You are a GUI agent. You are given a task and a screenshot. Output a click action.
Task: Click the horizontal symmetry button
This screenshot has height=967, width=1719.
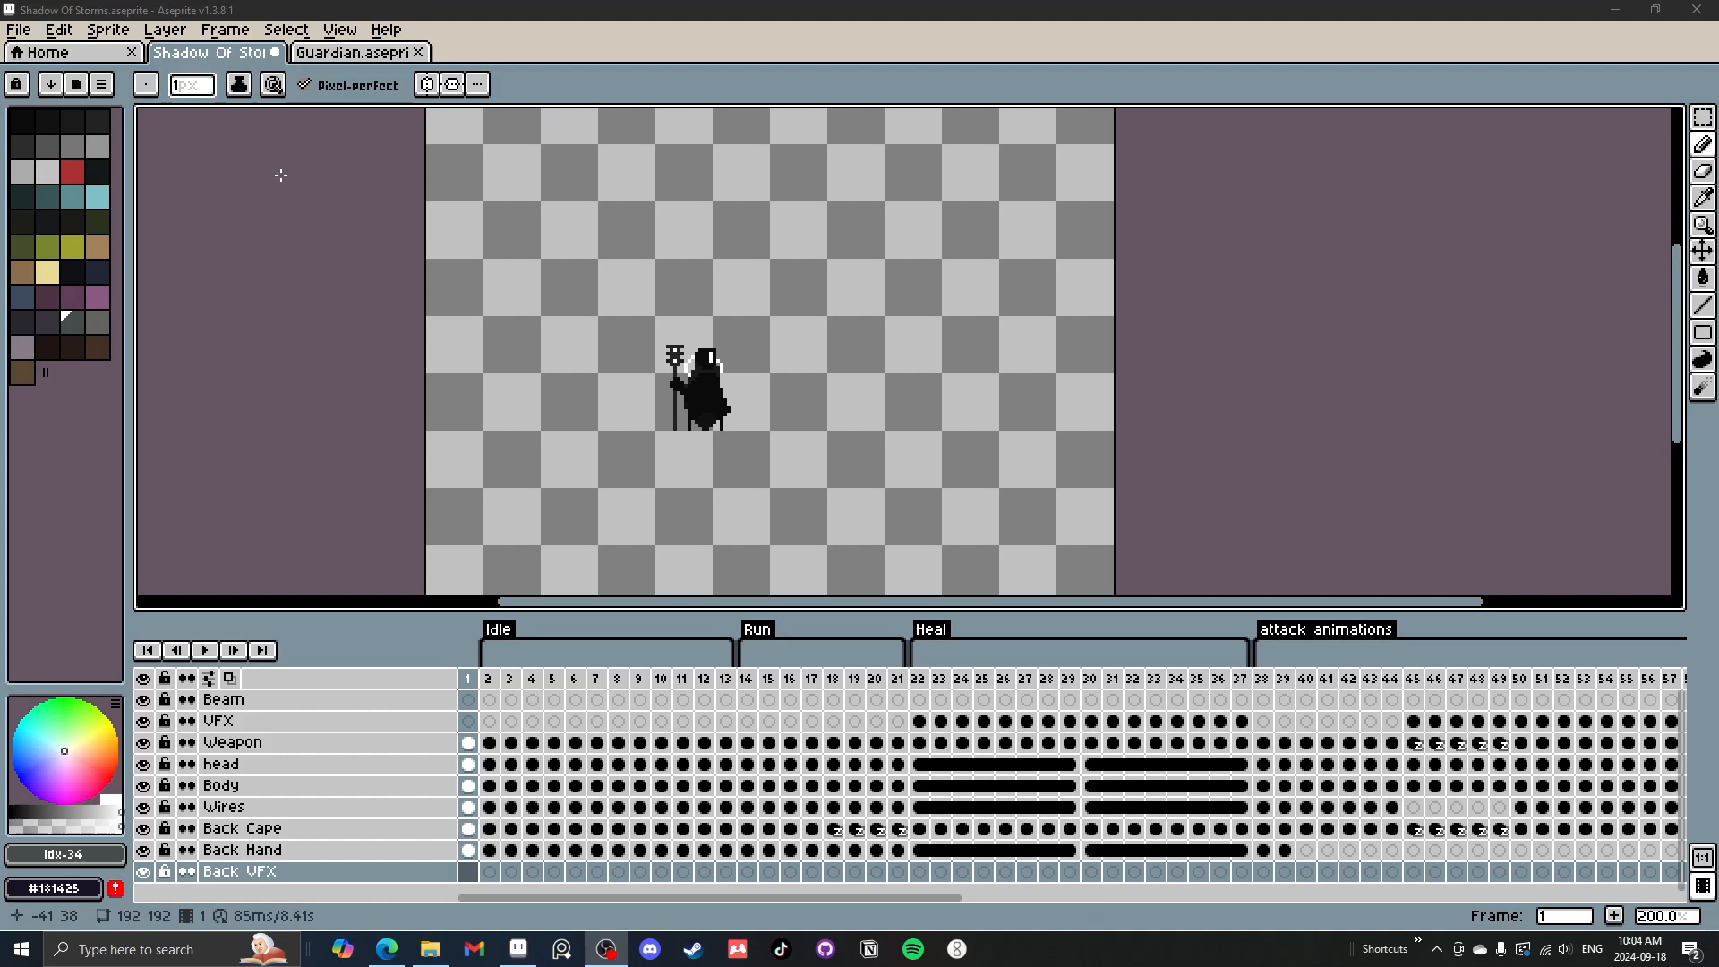click(x=427, y=84)
